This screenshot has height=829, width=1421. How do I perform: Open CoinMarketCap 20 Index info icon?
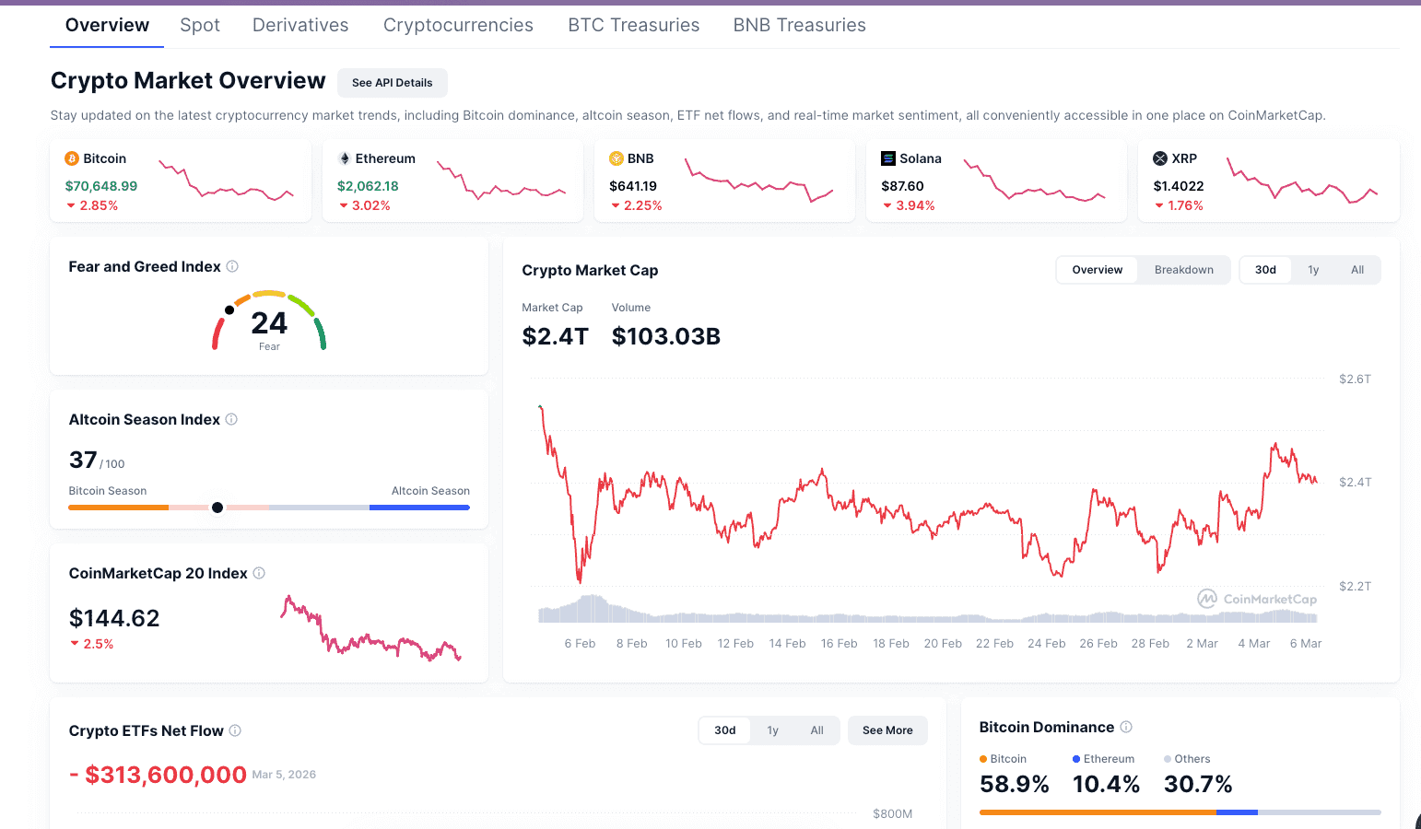coord(259,573)
